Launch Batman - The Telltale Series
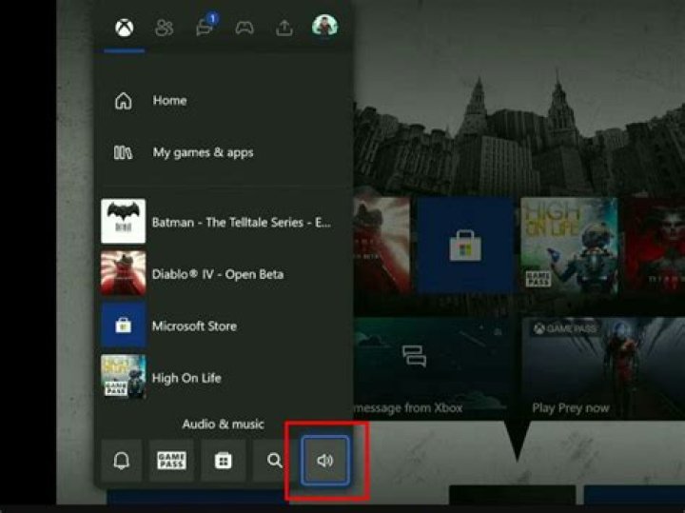This screenshot has height=513, width=685. click(x=223, y=222)
